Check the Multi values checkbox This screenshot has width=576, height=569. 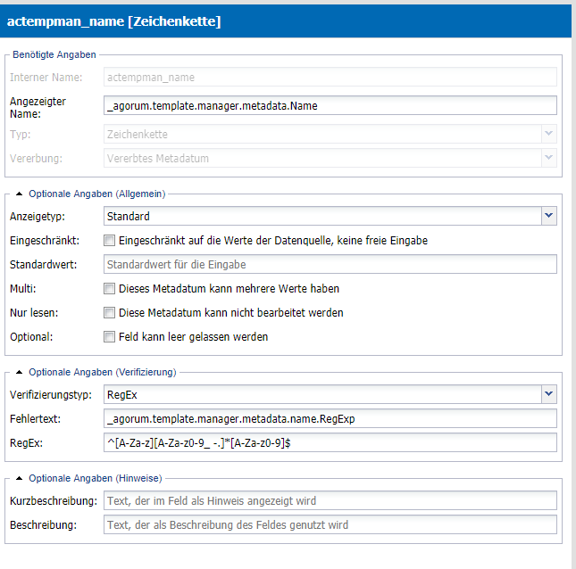point(109,288)
